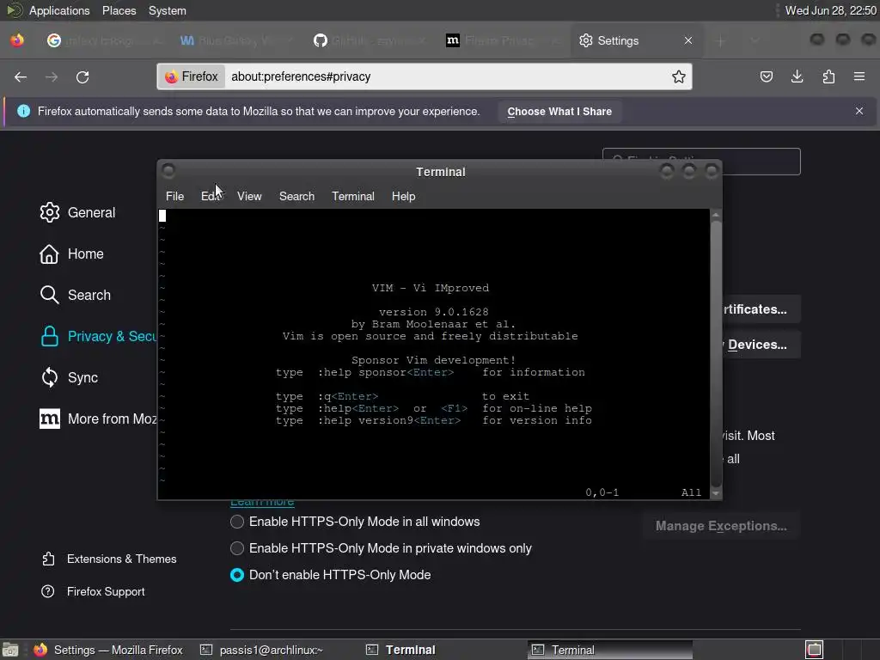This screenshot has height=660, width=880.
Task: Open the Applications menu in the top panel
Action: pyautogui.click(x=59, y=10)
